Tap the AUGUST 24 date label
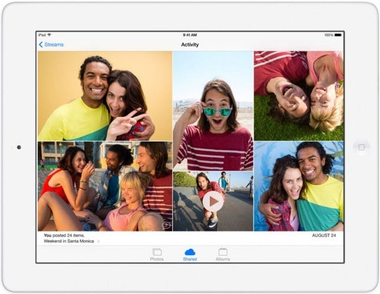The height and width of the screenshot is (294, 380). point(324,235)
